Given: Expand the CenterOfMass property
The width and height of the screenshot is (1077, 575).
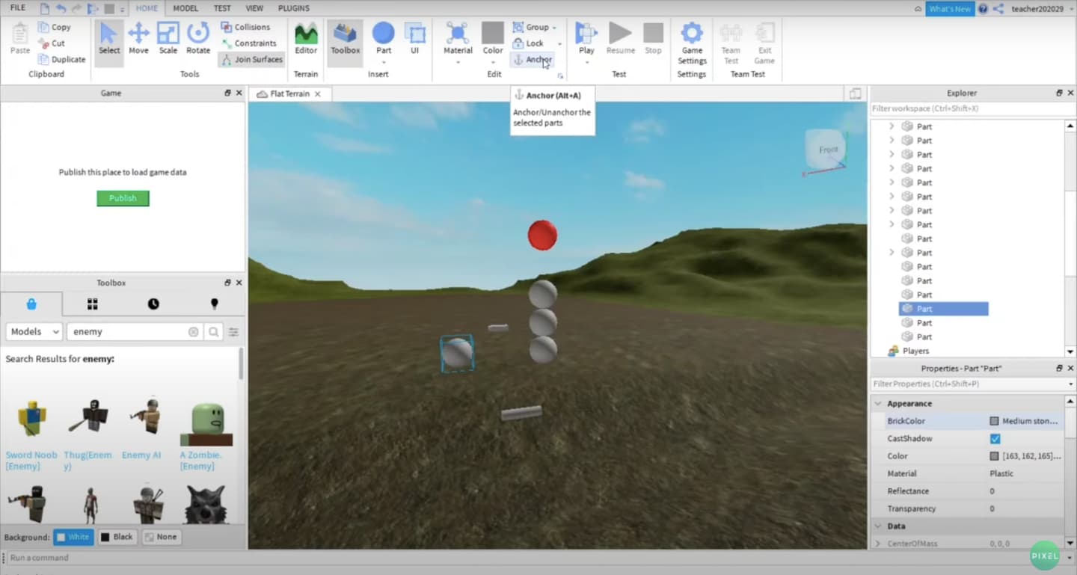Looking at the screenshot, I should [x=878, y=544].
